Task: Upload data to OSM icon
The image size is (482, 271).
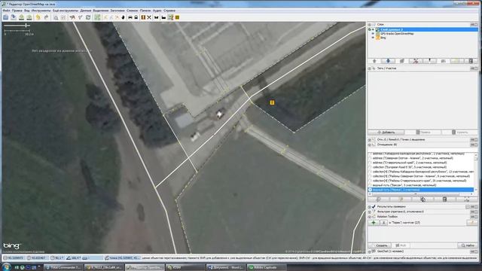Action: (x=29, y=17)
